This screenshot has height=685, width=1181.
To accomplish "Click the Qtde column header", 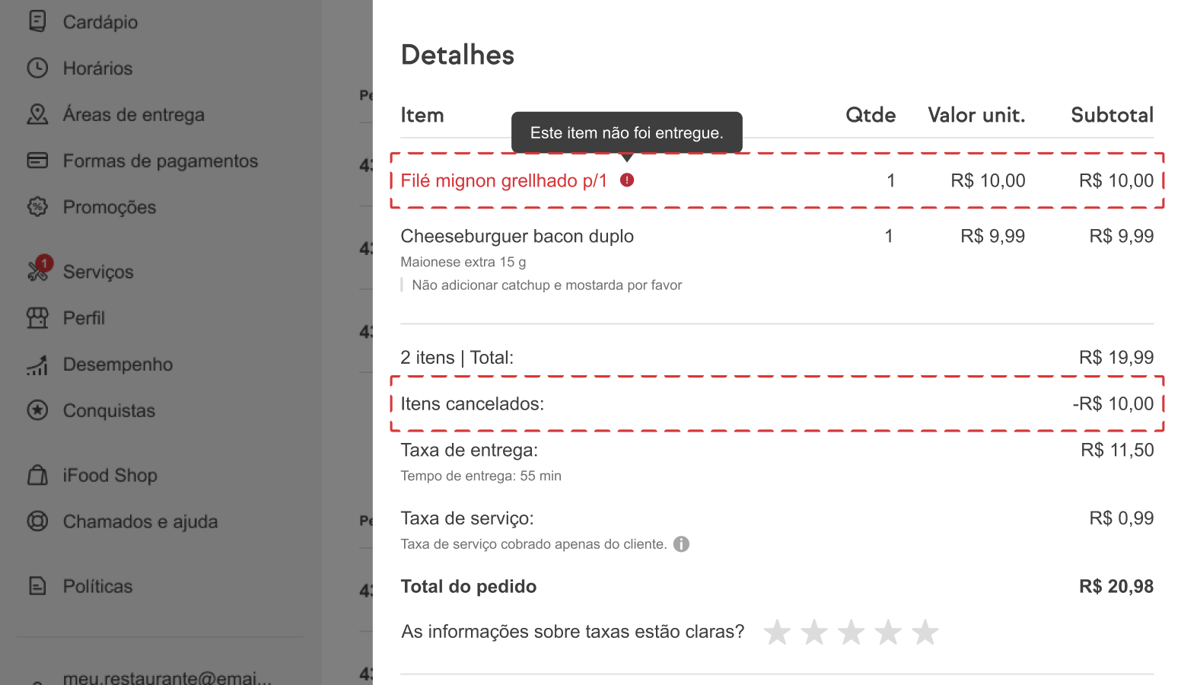I will tap(871, 115).
